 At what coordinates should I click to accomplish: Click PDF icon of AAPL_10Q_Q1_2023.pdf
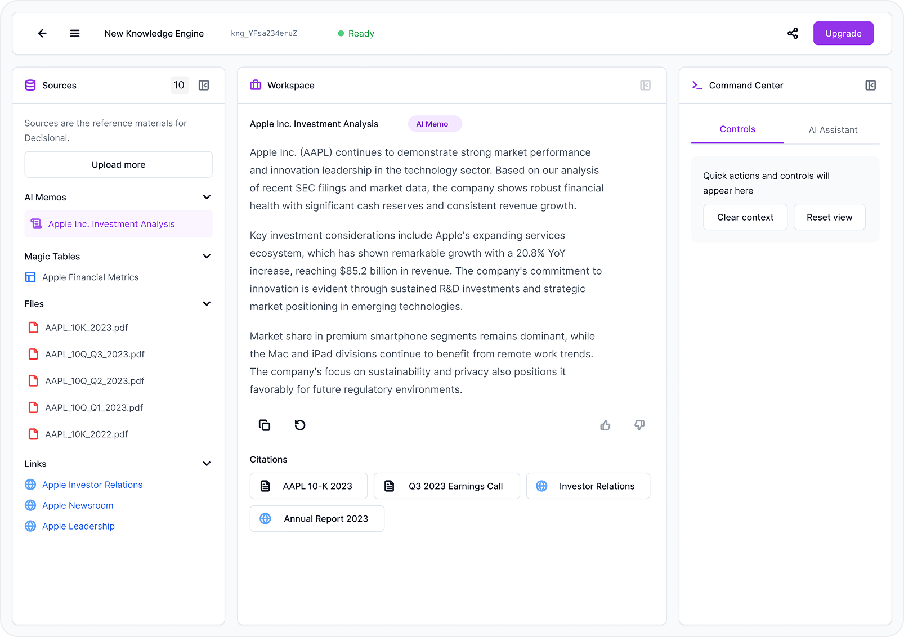click(33, 407)
